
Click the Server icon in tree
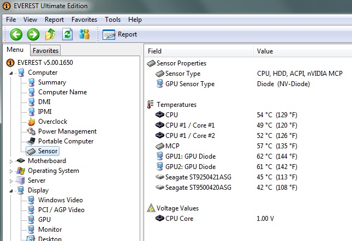21,180
